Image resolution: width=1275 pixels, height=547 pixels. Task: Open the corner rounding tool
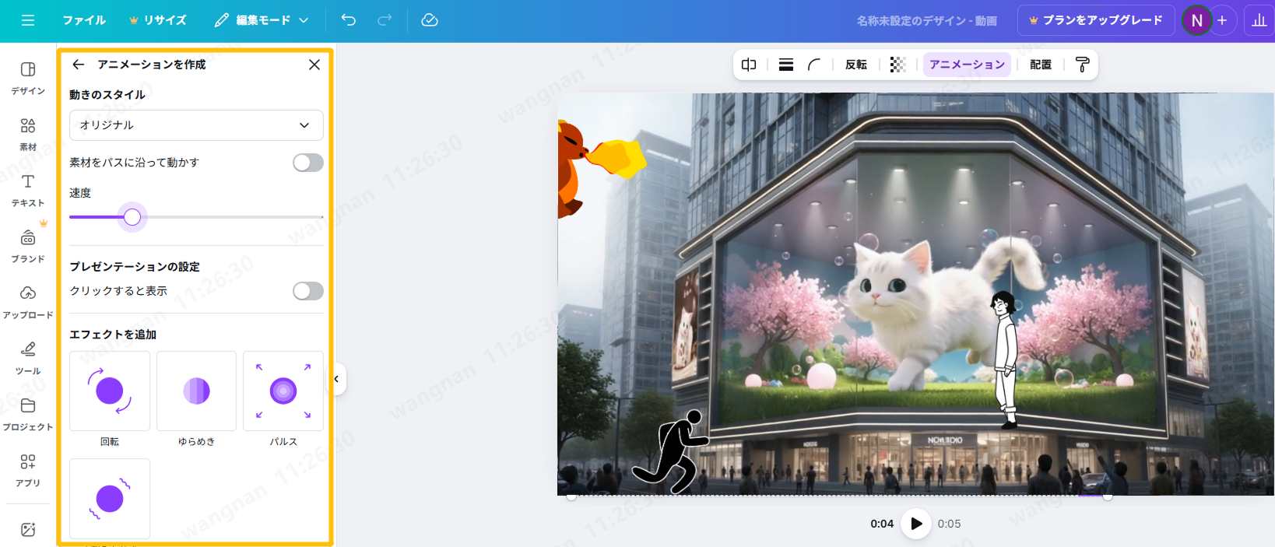[x=814, y=65]
